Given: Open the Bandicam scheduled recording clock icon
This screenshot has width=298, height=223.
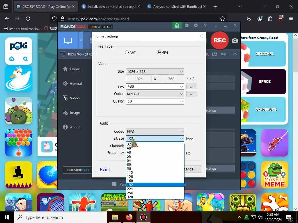Looking at the screenshot, I should (196, 26).
